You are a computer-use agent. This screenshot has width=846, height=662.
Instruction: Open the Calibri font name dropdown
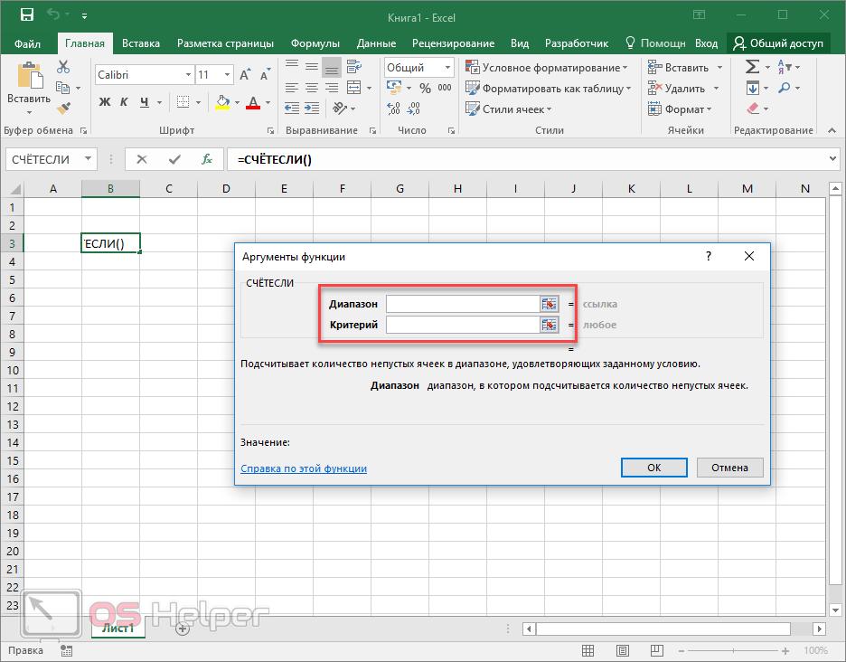[188, 75]
